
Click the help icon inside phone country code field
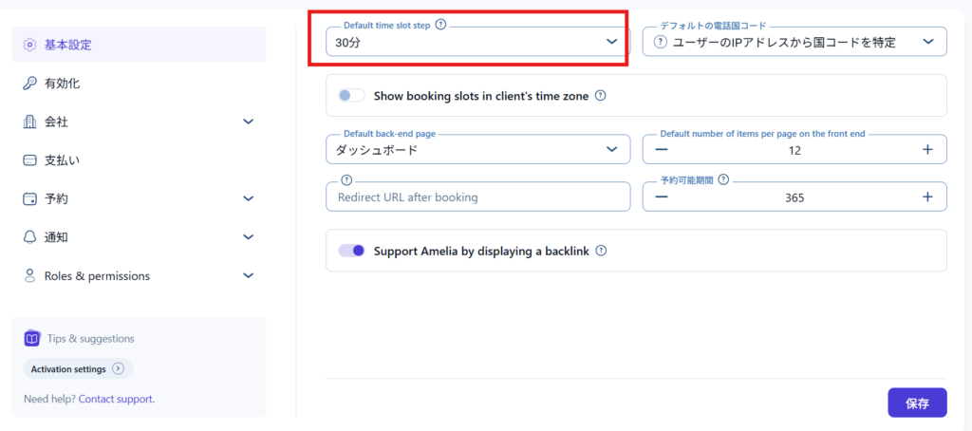pos(661,42)
